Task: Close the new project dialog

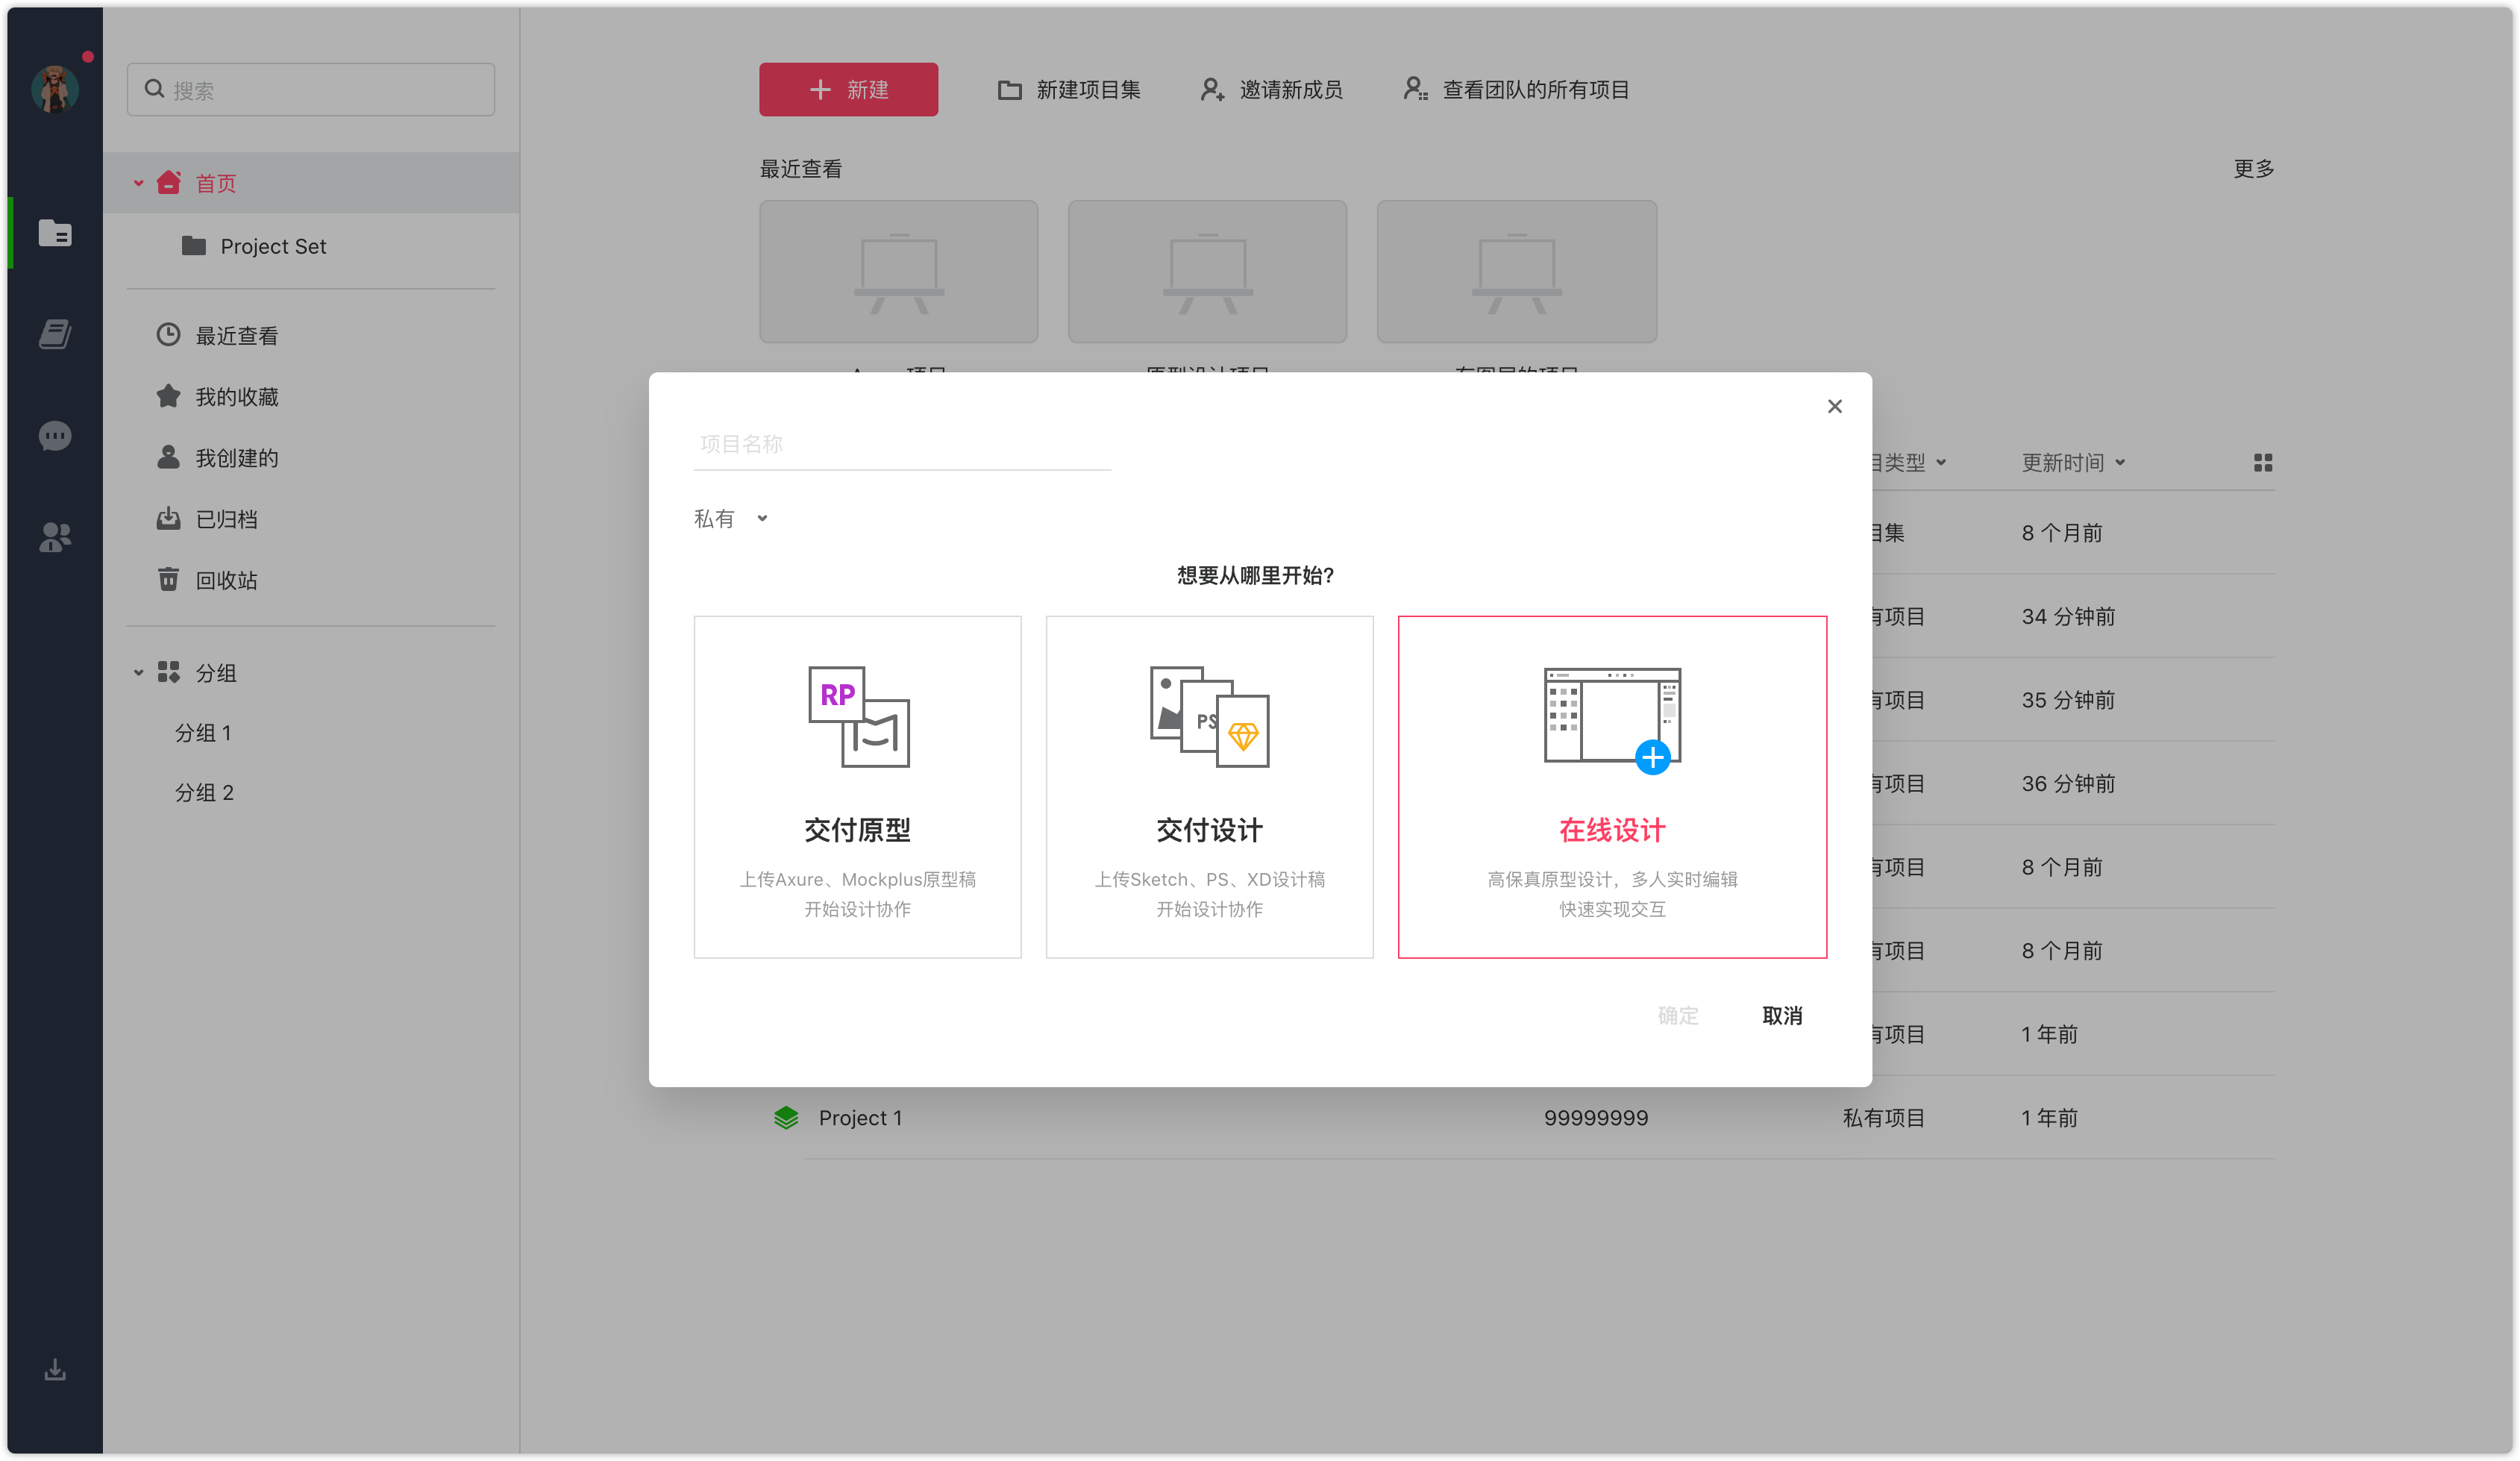Action: coord(1834,406)
